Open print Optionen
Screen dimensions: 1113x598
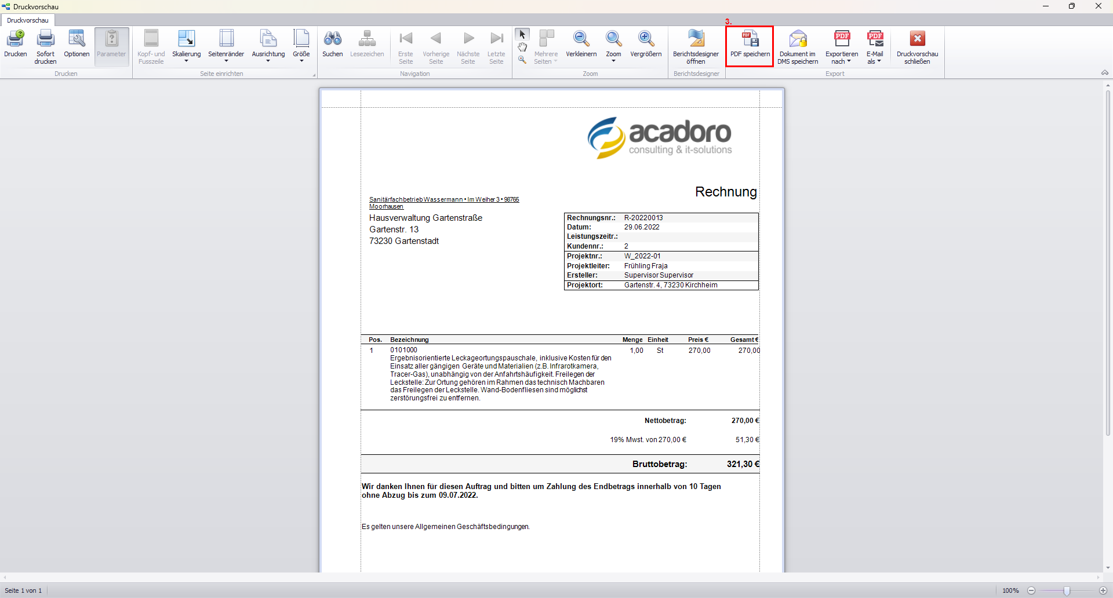(77, 39)
